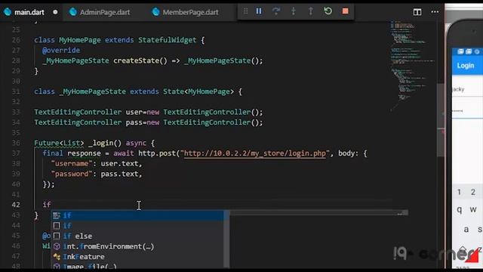Image resolution: width=483 pixels, height=272 pixels.
Task: Tap the '2' key on emulator keyboard
Action: 473,192
